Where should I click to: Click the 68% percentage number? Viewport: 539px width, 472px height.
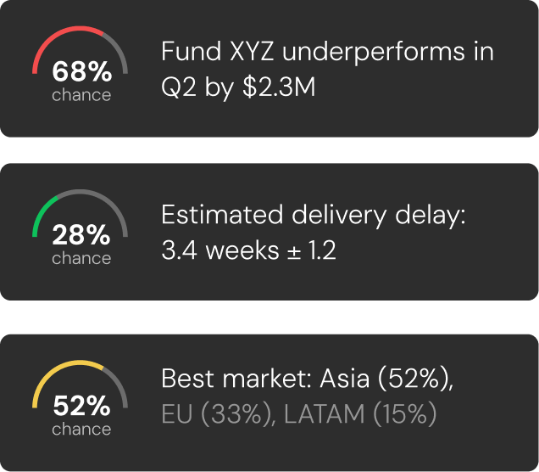81,72
